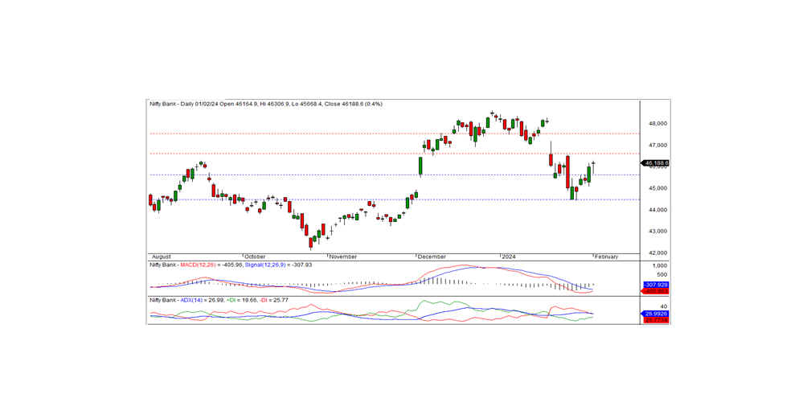Select the 43,000 price axis label
The width and height of the screenshot is (811, 419).
[x=659, y=232]
